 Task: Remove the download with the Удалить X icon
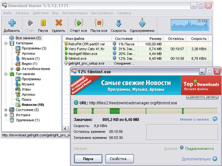point(59,23)
